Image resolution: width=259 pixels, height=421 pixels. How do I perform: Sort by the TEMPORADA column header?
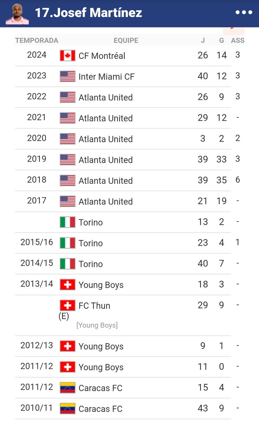pos(37,40)
